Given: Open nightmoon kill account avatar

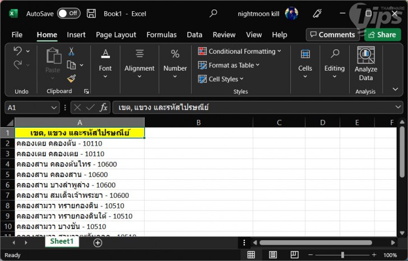Looking at the screenshot, I should click(291, 13).
